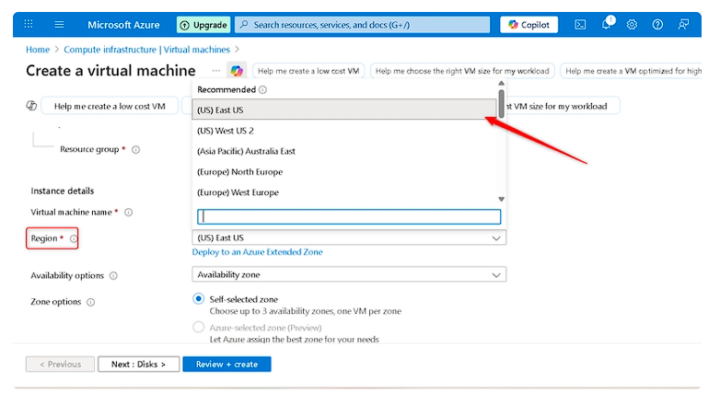
Task: Click the Review + create button
Action: [226, 365]
